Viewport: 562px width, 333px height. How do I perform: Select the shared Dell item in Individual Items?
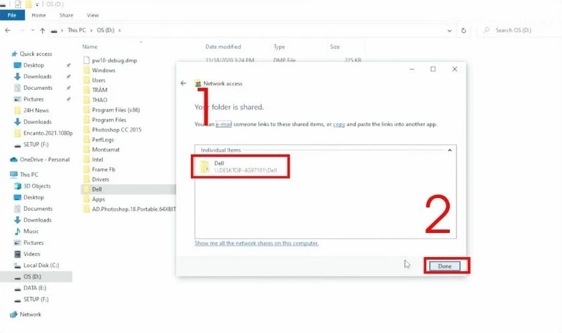[x=240, y=166]
